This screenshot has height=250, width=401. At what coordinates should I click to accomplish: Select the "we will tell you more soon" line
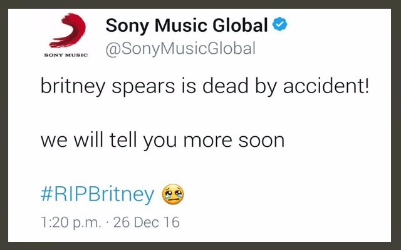point(162,140)
